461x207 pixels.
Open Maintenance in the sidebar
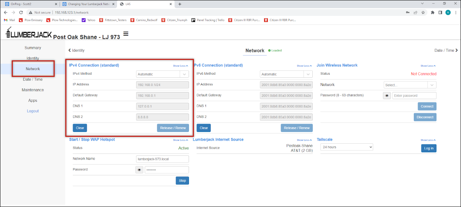click(33, 90)
